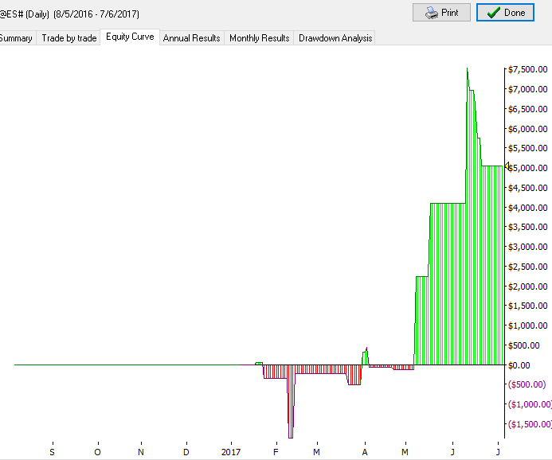Click the ($500.00) negative axis label
552x460 pixels.
coord(527,384)
